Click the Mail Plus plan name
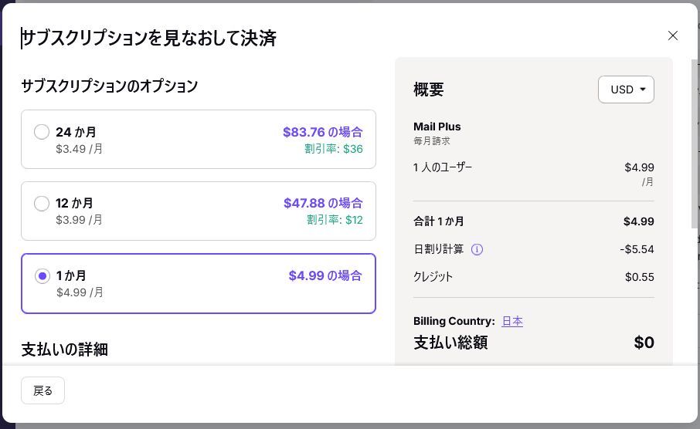The height and width of the screenshot is (429, 700). point(437,127)
